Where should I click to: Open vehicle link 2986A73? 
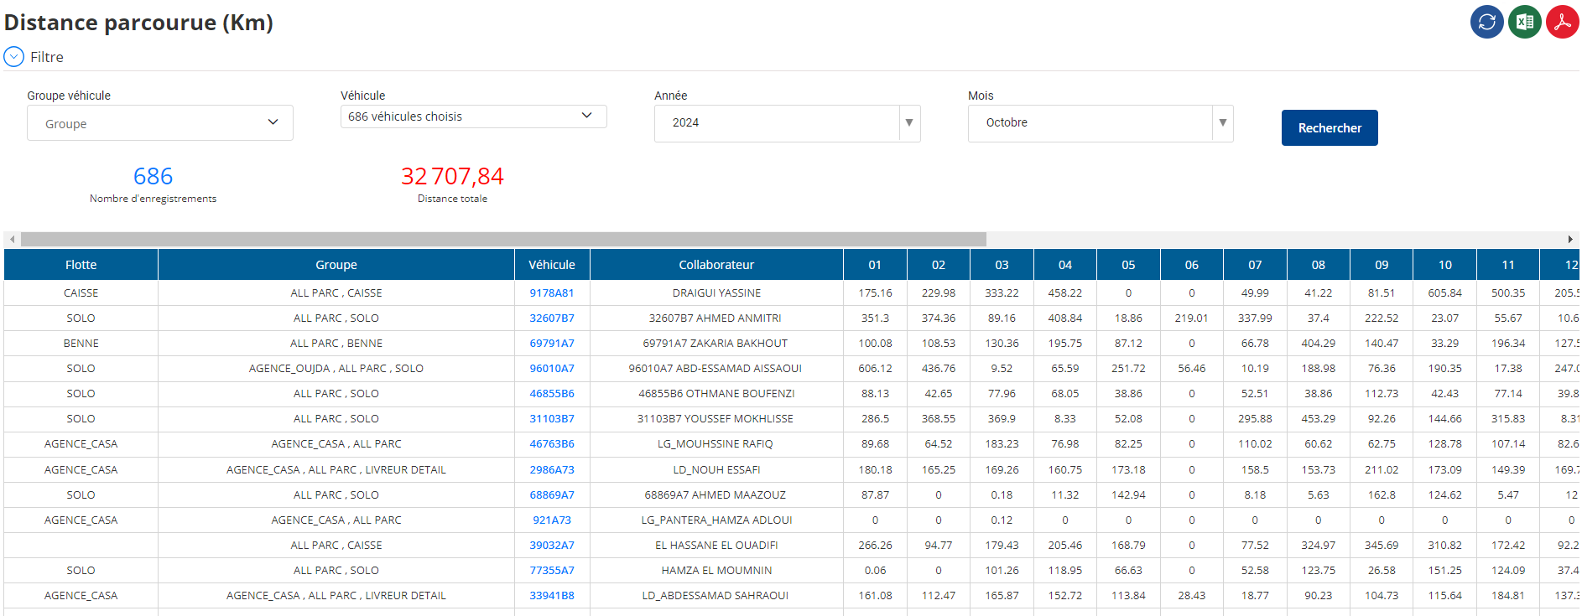tap(552, 470)
